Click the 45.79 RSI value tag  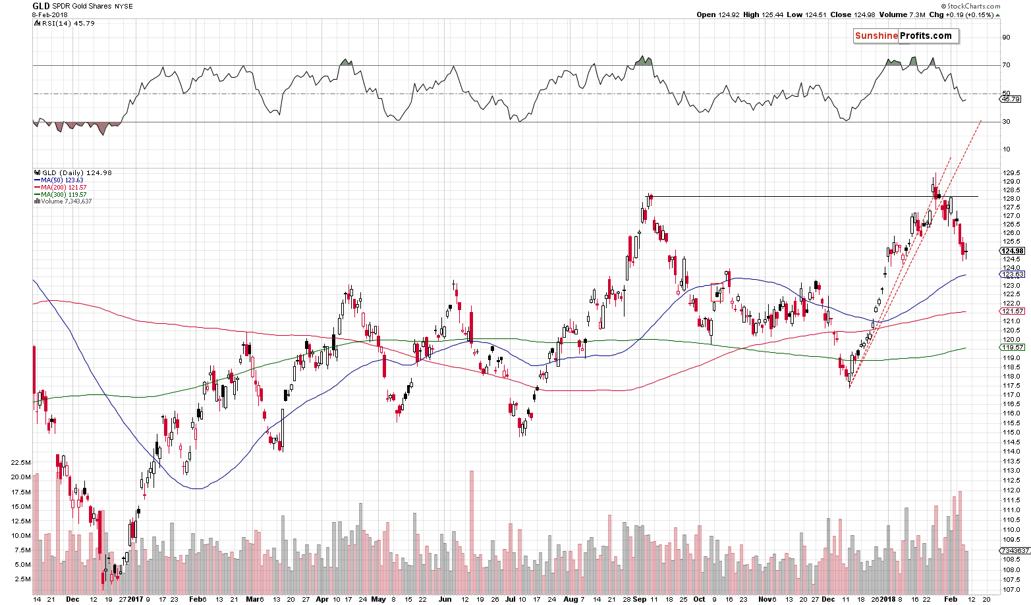coord(1010,99)
